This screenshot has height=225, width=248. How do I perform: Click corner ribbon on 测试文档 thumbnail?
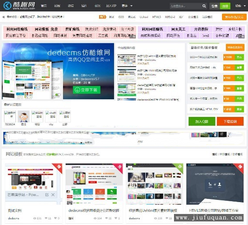(x=58, y=168)
